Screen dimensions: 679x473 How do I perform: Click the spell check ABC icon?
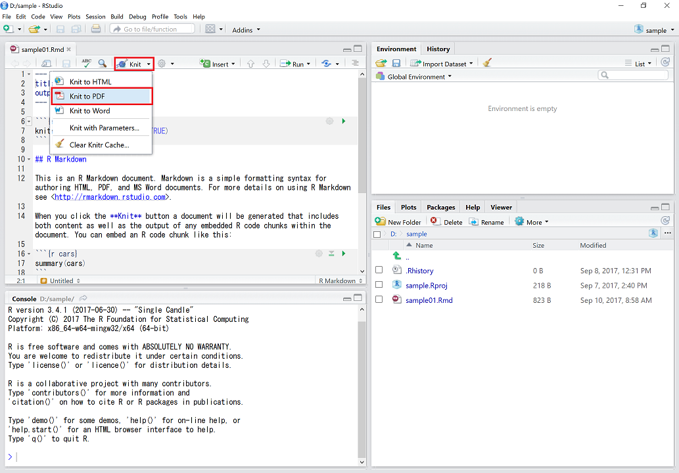87,63
